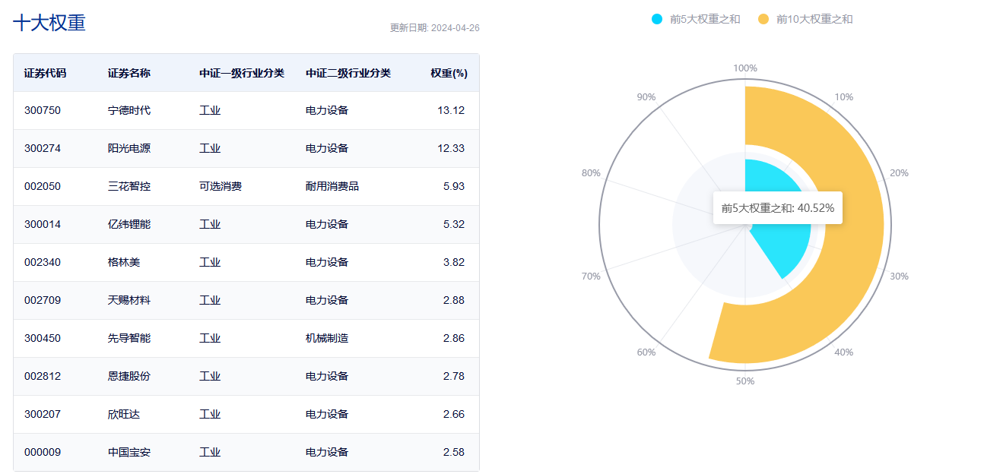984x474 pixels.
Task: Click the yellow legend circle icon
Action: pos(763,19)
